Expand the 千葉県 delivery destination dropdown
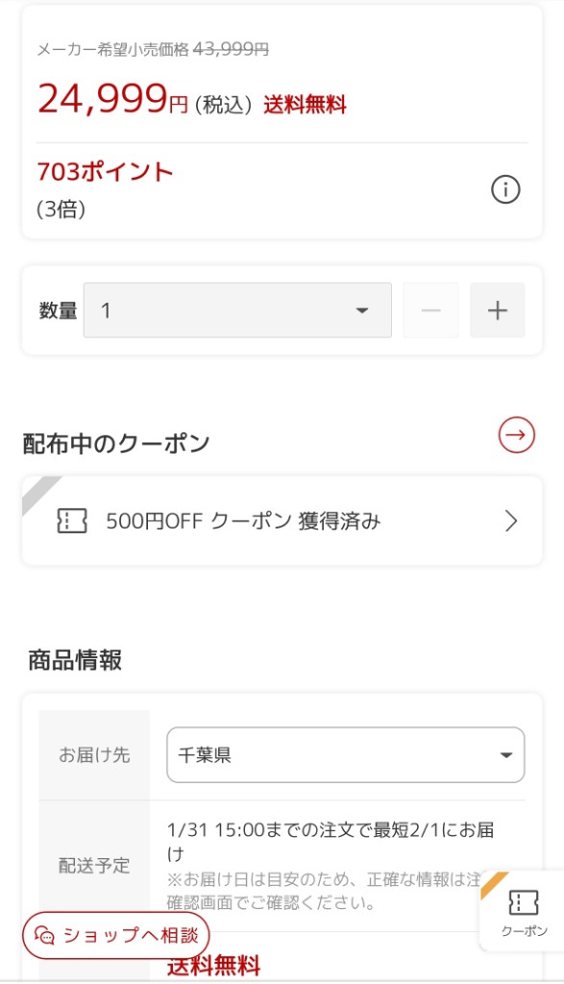Viewport: 564px width, 984px height. [x=346, y=755]
